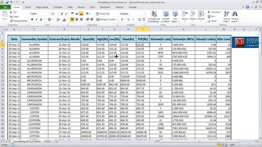Apply Fill Color paint bucket
The height and width of the screenshot is (147, 262).
point(58,20)
